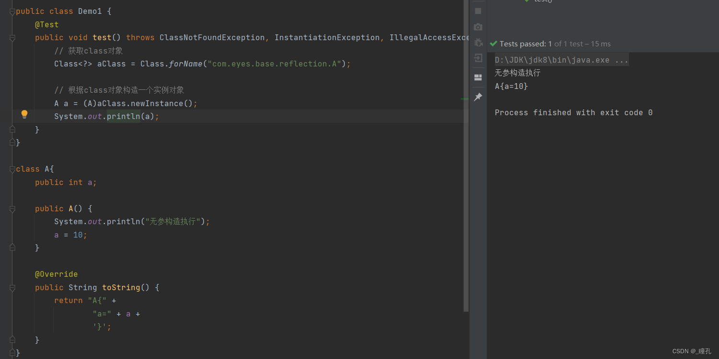Click the "'}';" code line
This screenshot has width=719, height=359.
pos(102,327)
